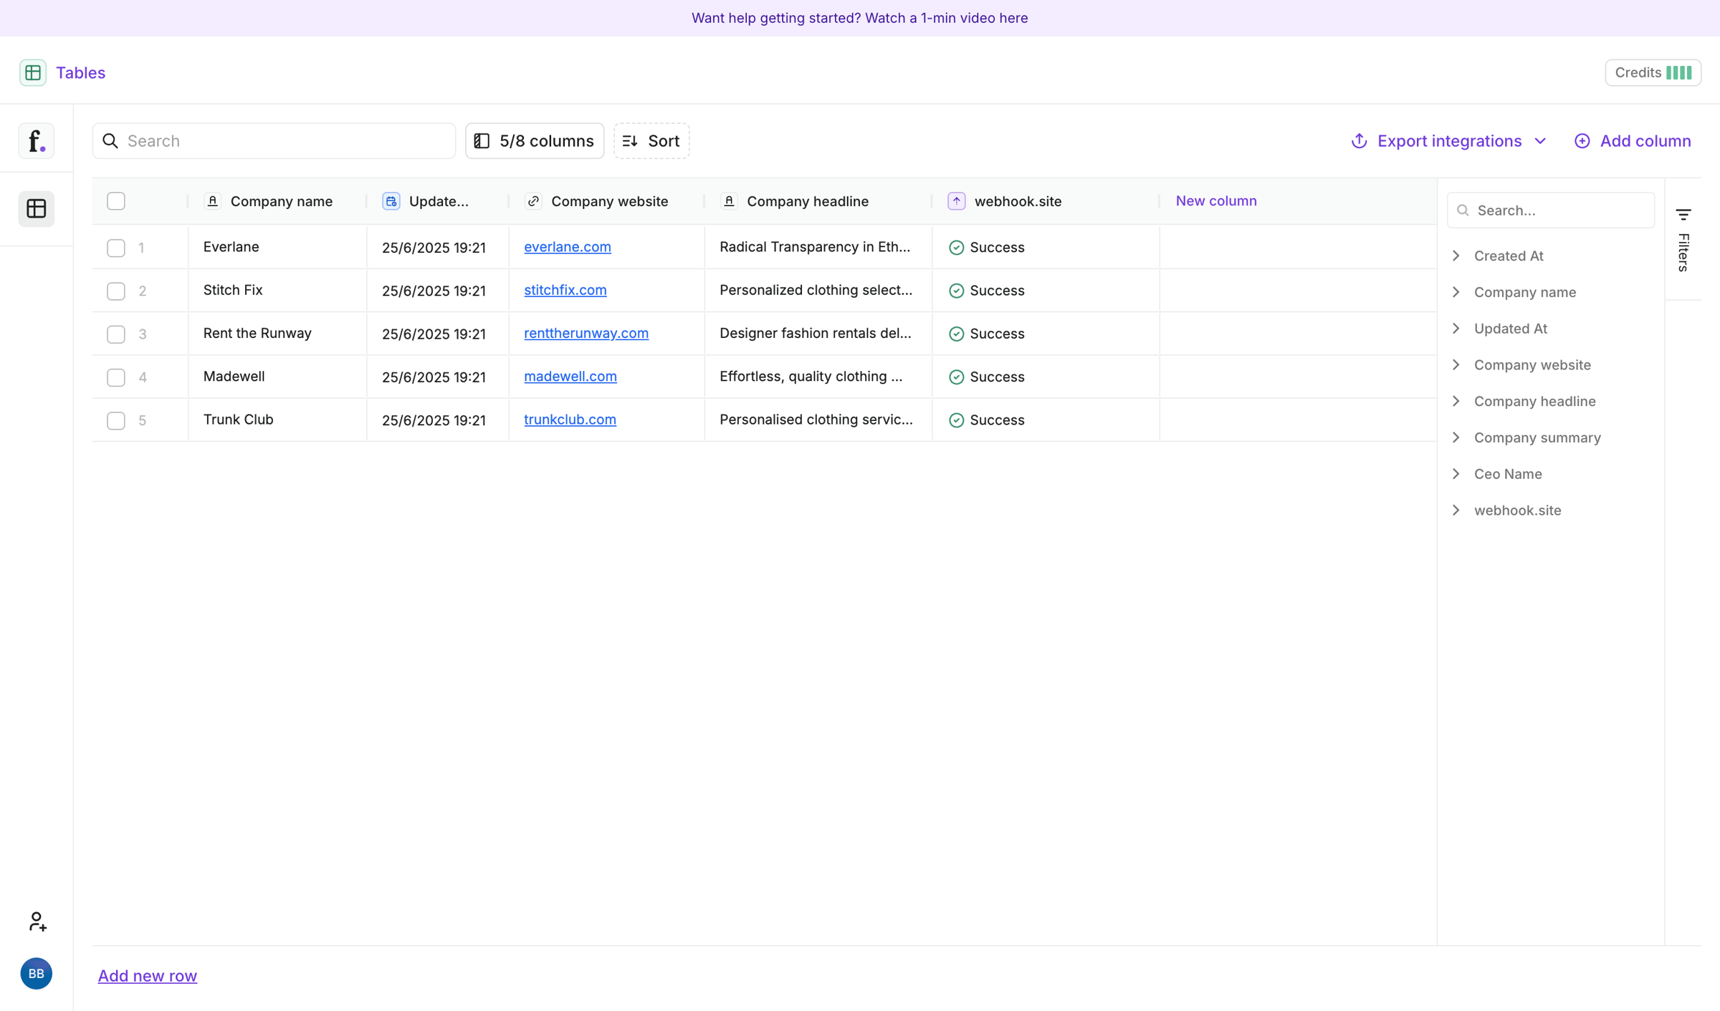Image resolution: width=1720 pixels, height=1011 pixels.
Task: Open trunkclub.com website link
Action: point(570,420)
